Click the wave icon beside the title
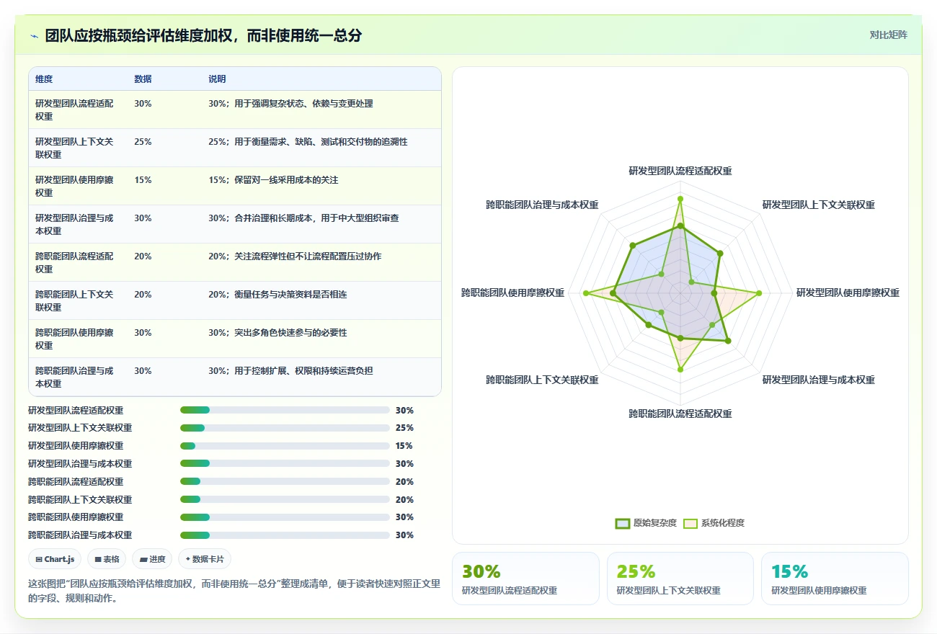 (x=35, y=35)
